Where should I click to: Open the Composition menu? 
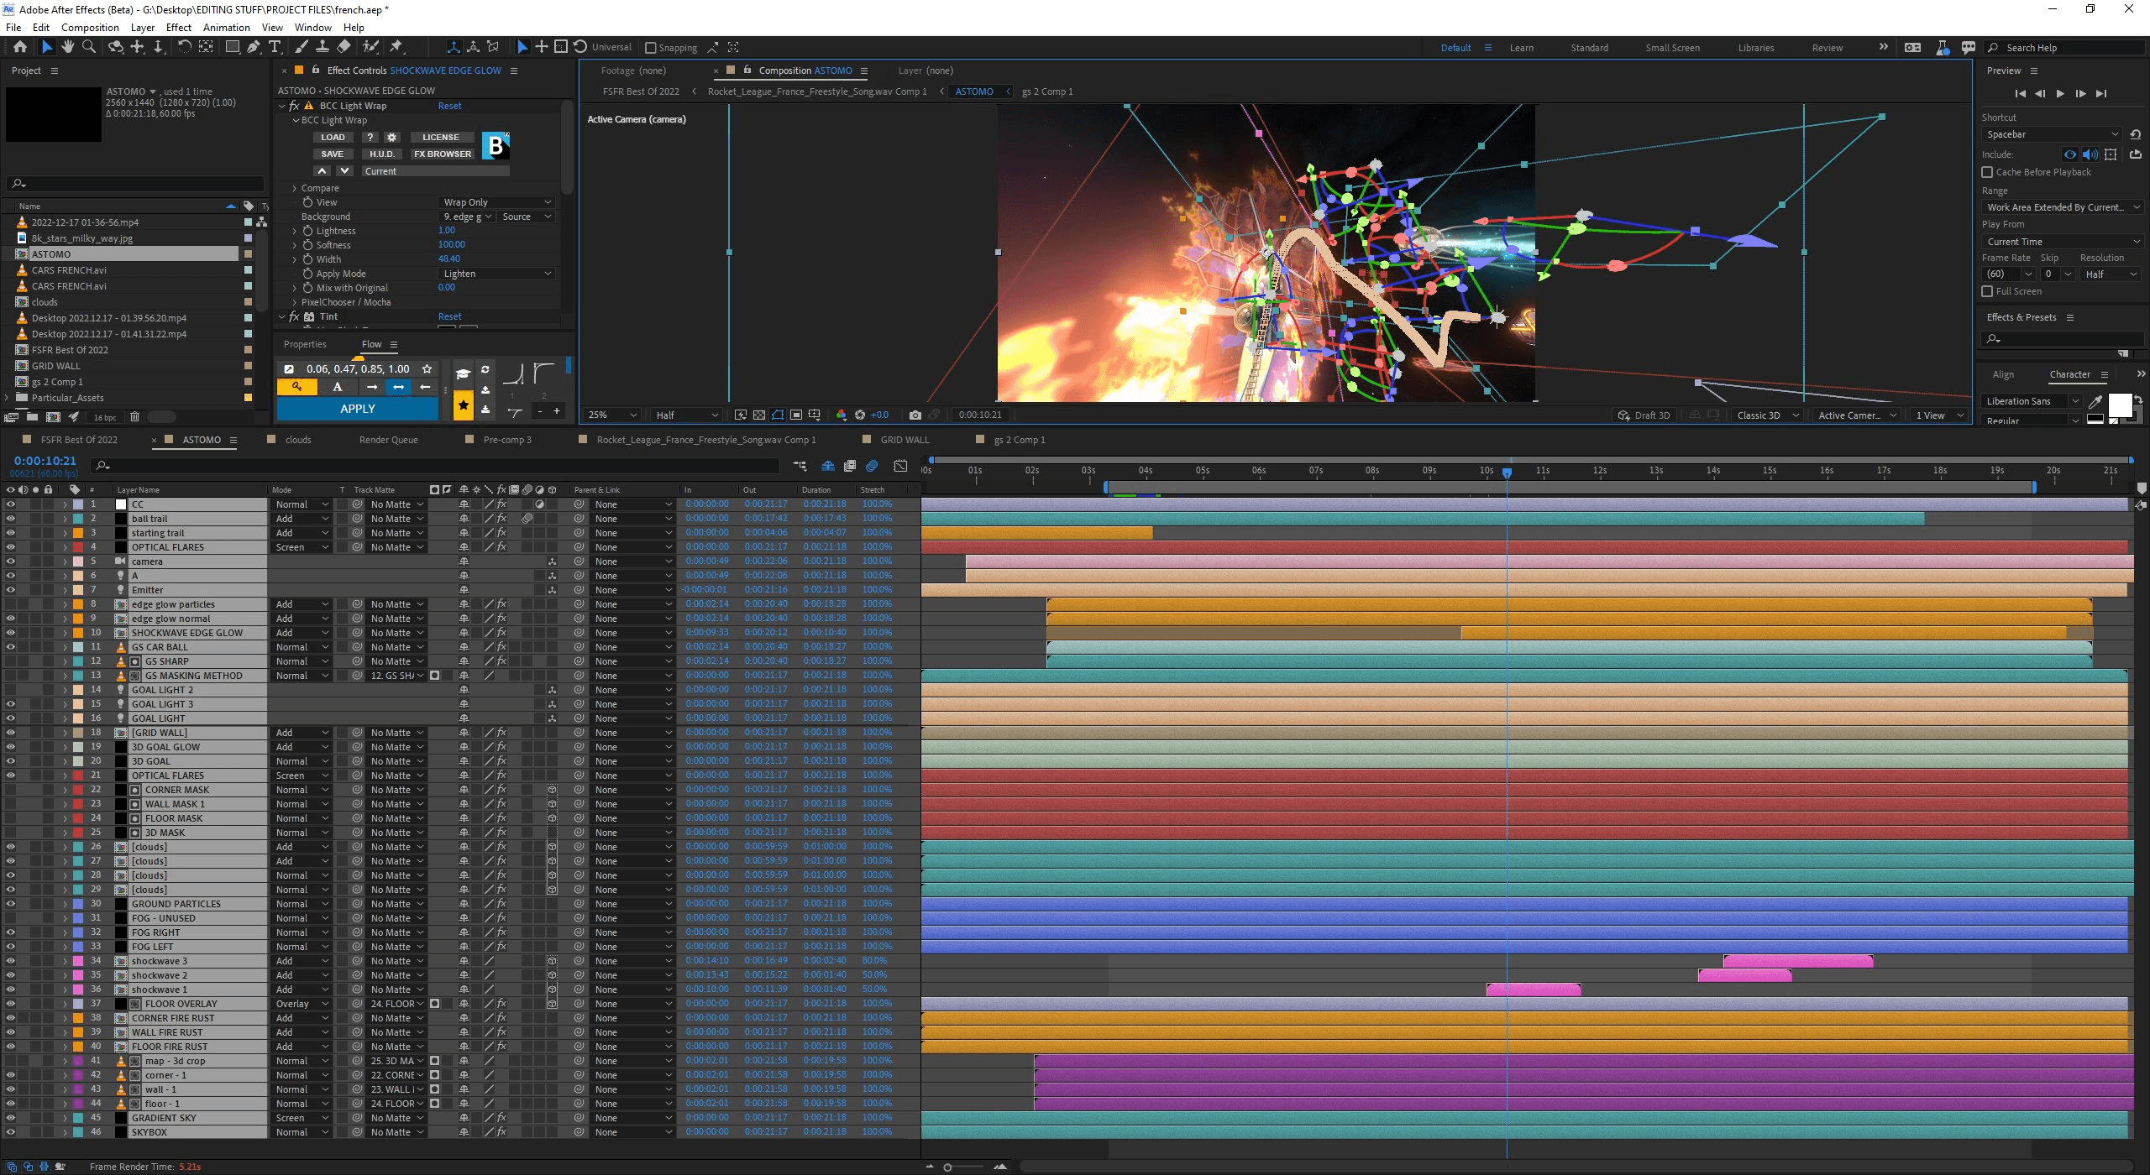90,27
